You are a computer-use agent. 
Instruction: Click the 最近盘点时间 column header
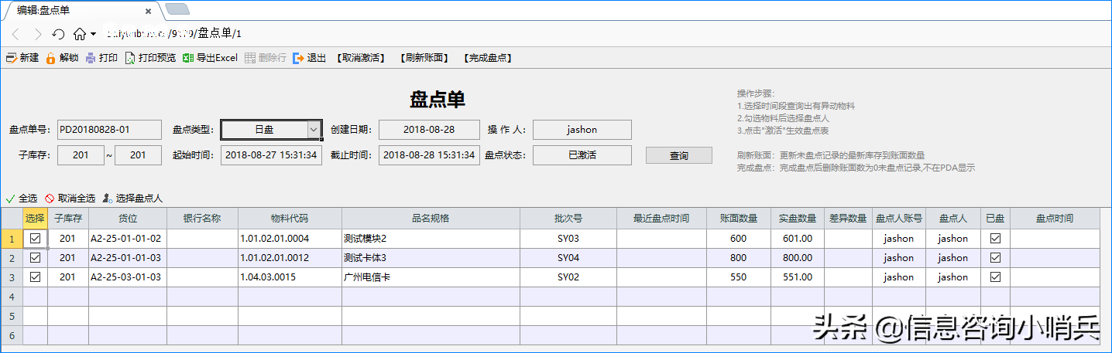coord(661,219)
